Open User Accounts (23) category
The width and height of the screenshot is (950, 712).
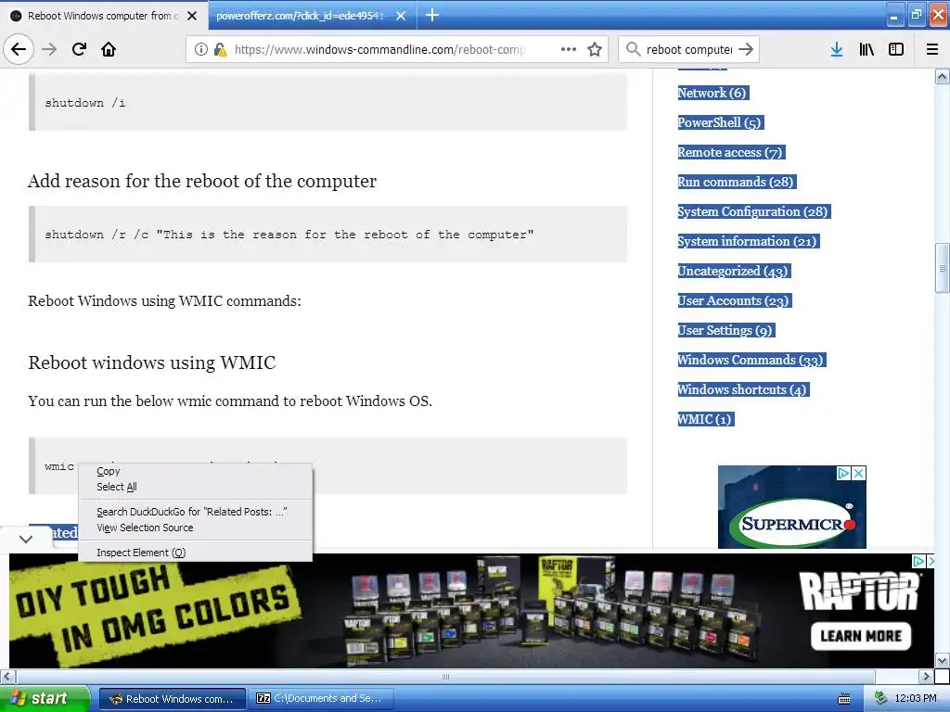coord(735,301)
